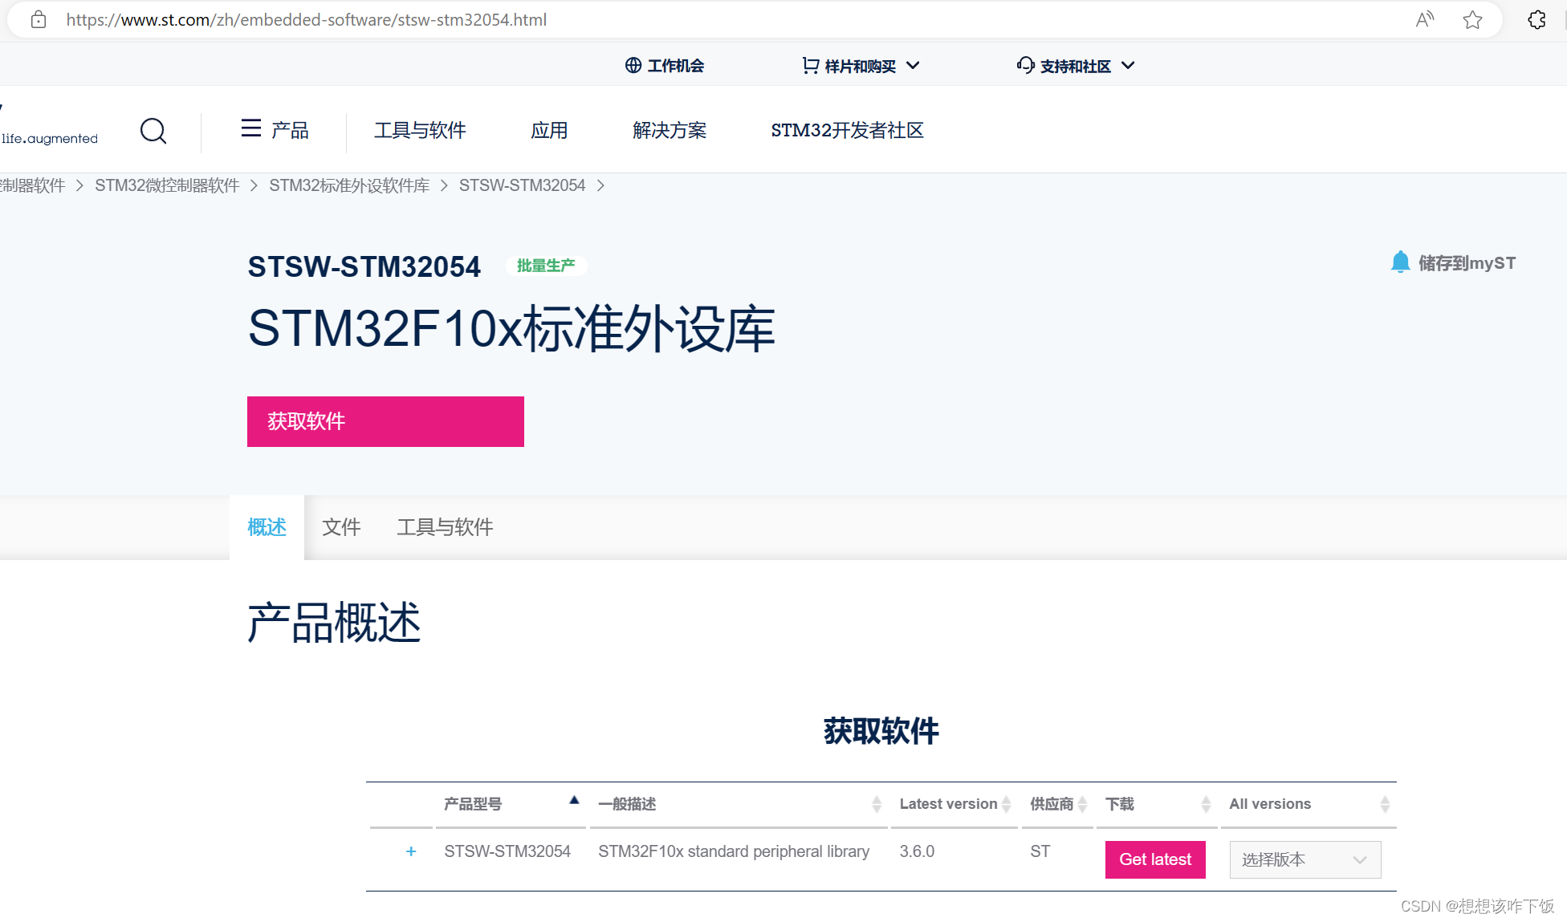Expand row details with plus icon for STSW-STM32054
1567x922 pixels.
pyautogui.click(x=411, y=851)
